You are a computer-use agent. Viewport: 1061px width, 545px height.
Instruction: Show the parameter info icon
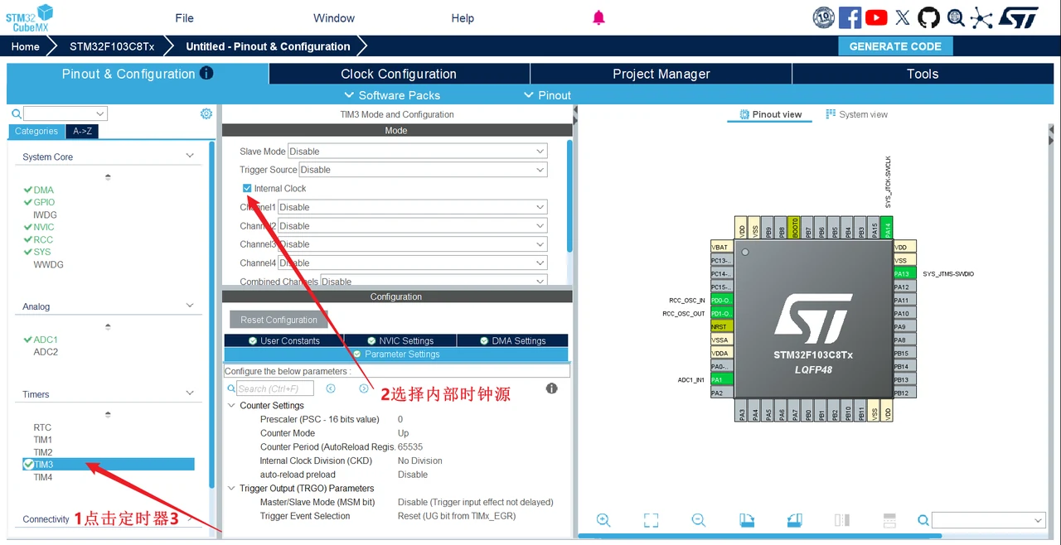pos(552,388)
